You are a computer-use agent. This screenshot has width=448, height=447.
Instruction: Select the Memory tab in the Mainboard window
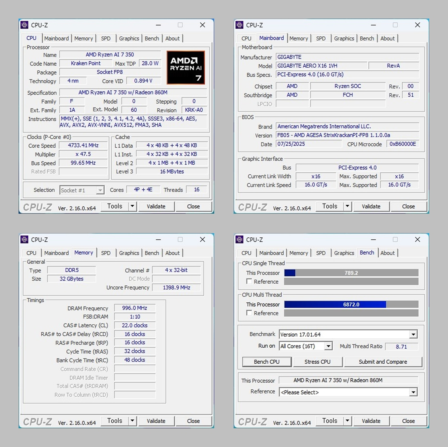pos(298,38)
